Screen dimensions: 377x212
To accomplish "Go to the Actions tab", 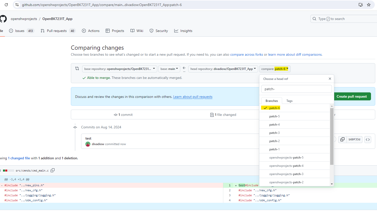I will coord(91,31).
